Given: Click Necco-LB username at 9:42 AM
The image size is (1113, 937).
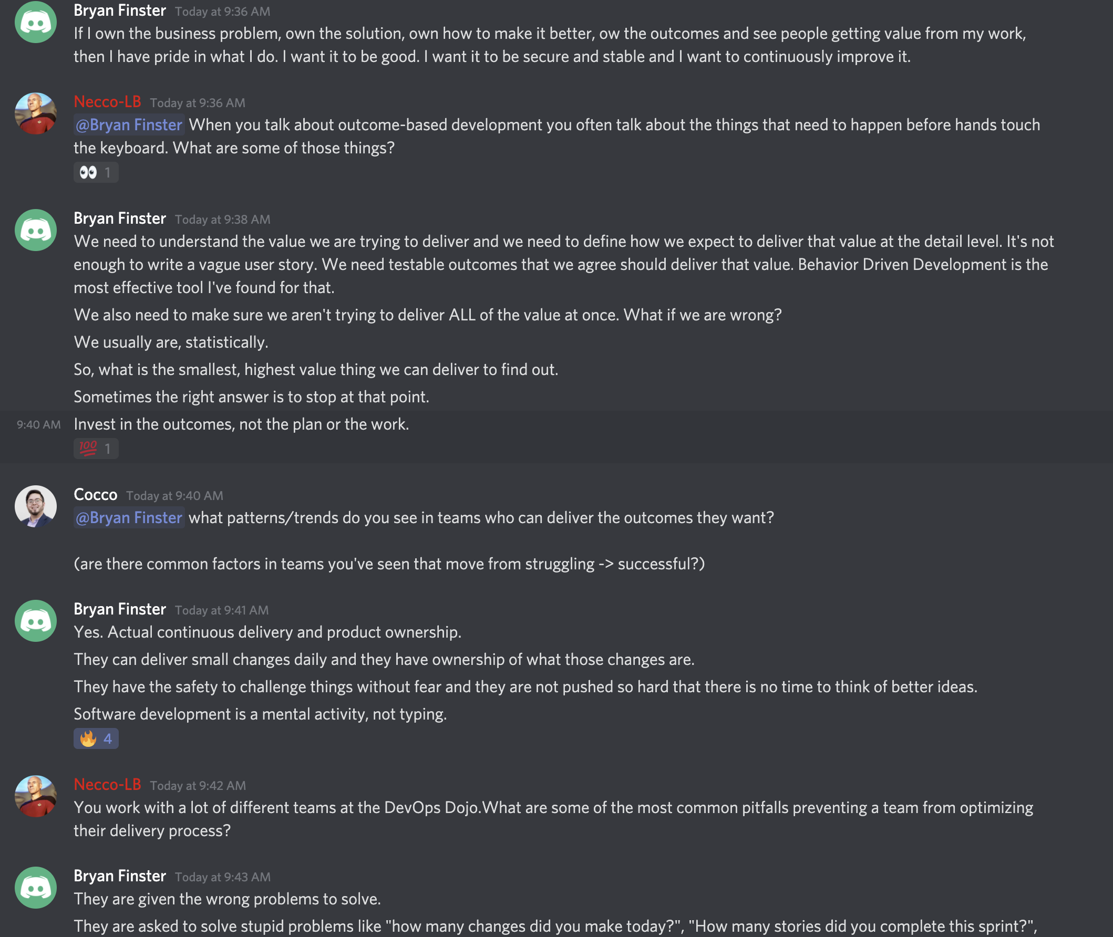Looking at the screenshot, I should pos(107,785).
